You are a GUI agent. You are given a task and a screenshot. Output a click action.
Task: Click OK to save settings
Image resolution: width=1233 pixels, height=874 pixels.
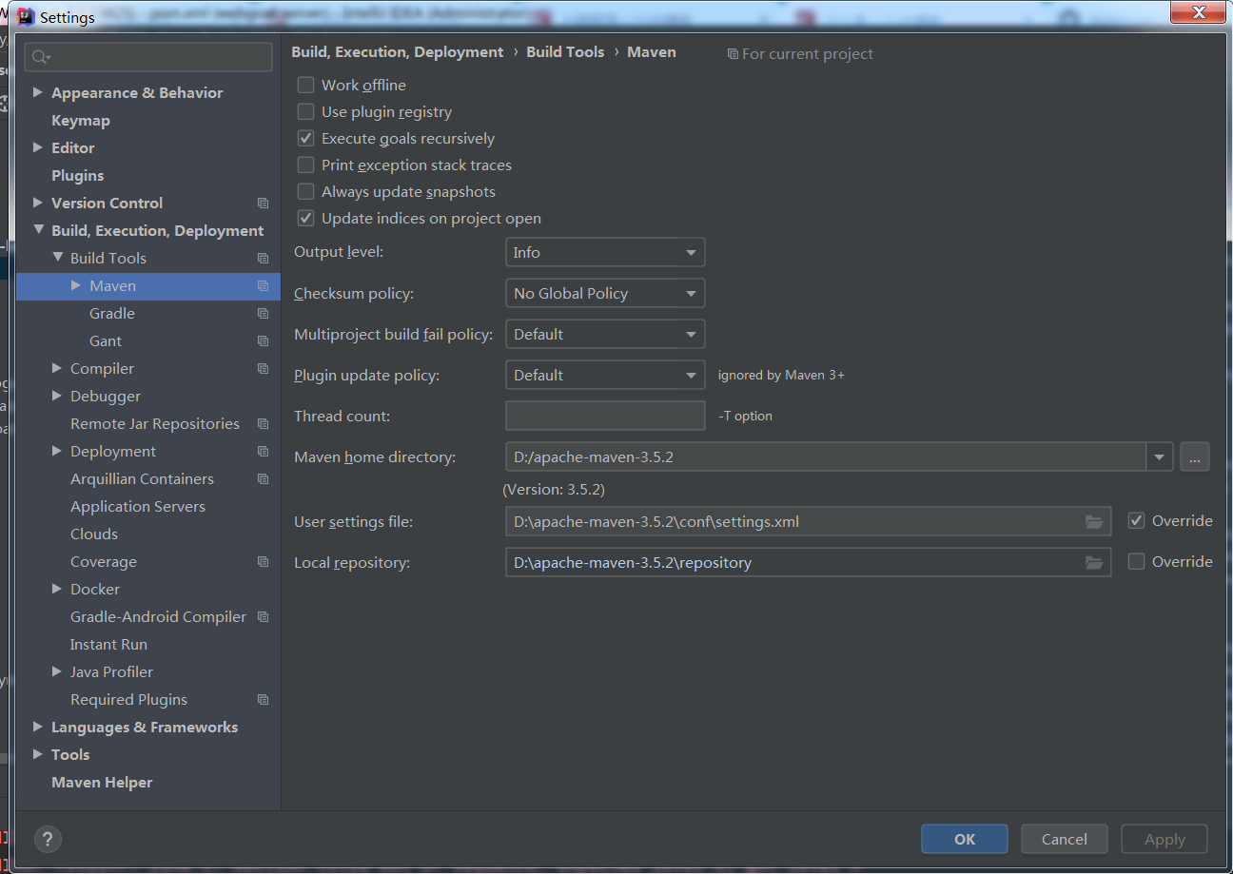pyautogui.click(x=964, y=839)
